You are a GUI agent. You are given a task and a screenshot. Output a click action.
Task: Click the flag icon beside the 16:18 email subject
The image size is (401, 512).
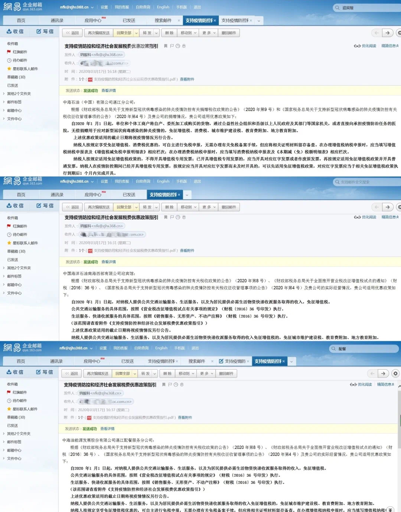(x=172, y=46)
